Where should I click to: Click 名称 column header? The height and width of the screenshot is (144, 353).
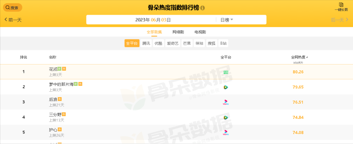click(53, 57)
